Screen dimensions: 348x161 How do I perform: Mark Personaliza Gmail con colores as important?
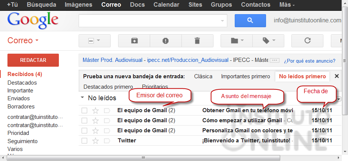pos(107,130)
